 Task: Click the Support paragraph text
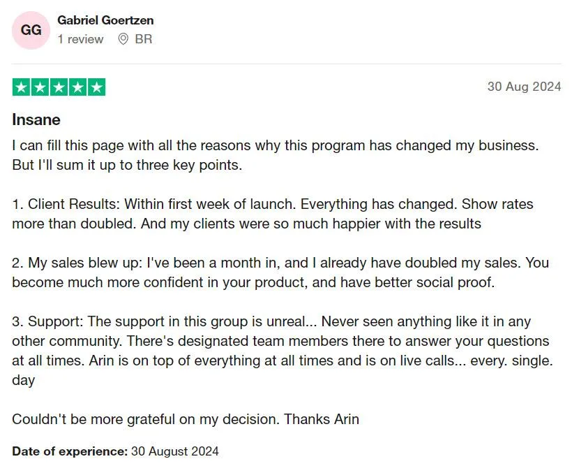coord(283,351)
